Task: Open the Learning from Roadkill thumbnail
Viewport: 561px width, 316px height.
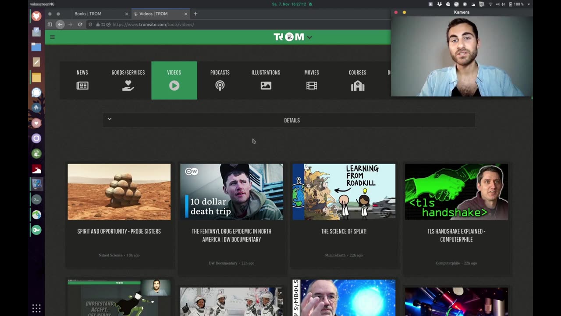Action: (x=344, y=192)
